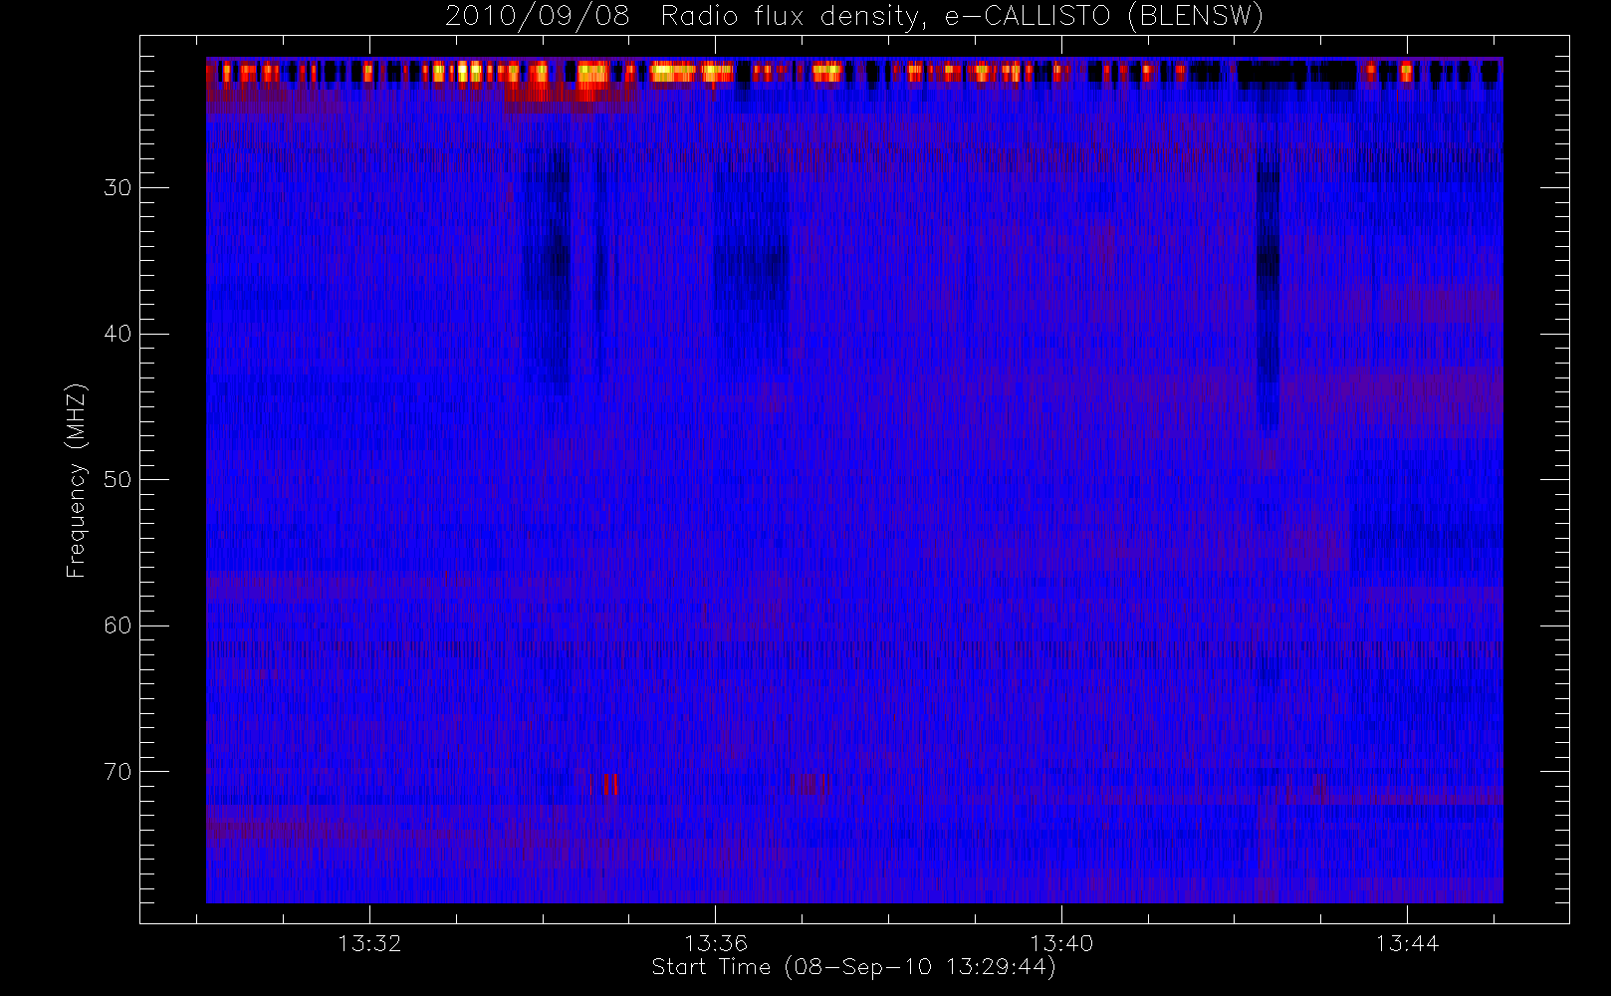Click the 40 MHz frequency tick label
Screen dimensions: 1611x996
(117, 334)
